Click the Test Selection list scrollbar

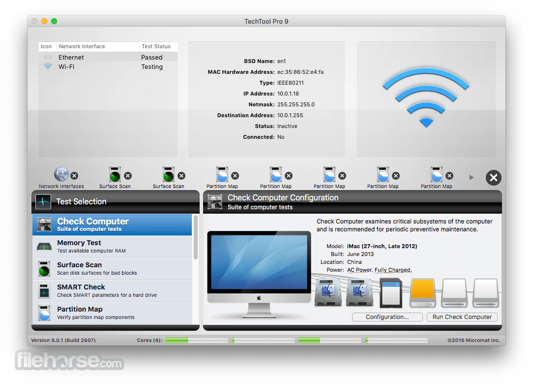[196, 237]
